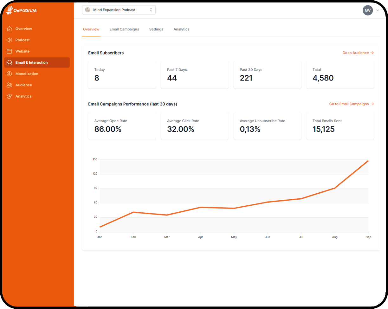Open the Mind Expansion Podcast selector

(119, 10)
